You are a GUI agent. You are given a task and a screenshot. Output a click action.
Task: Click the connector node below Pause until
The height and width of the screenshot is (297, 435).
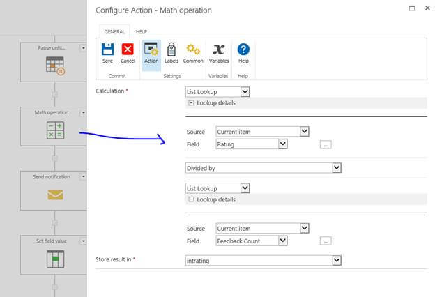(55, 94)
